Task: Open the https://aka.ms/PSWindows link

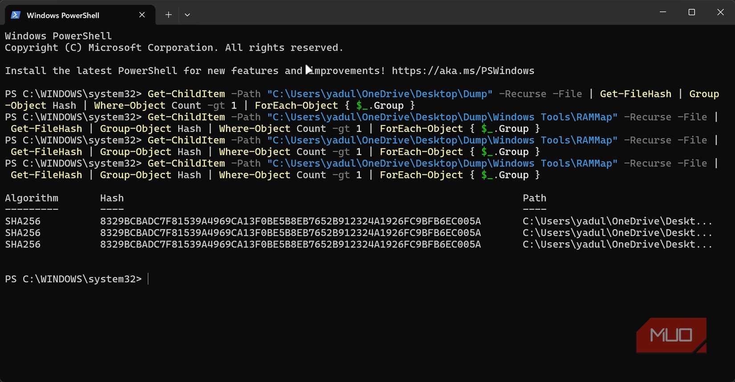Action: pyautogui.click(x=463, y=71)
